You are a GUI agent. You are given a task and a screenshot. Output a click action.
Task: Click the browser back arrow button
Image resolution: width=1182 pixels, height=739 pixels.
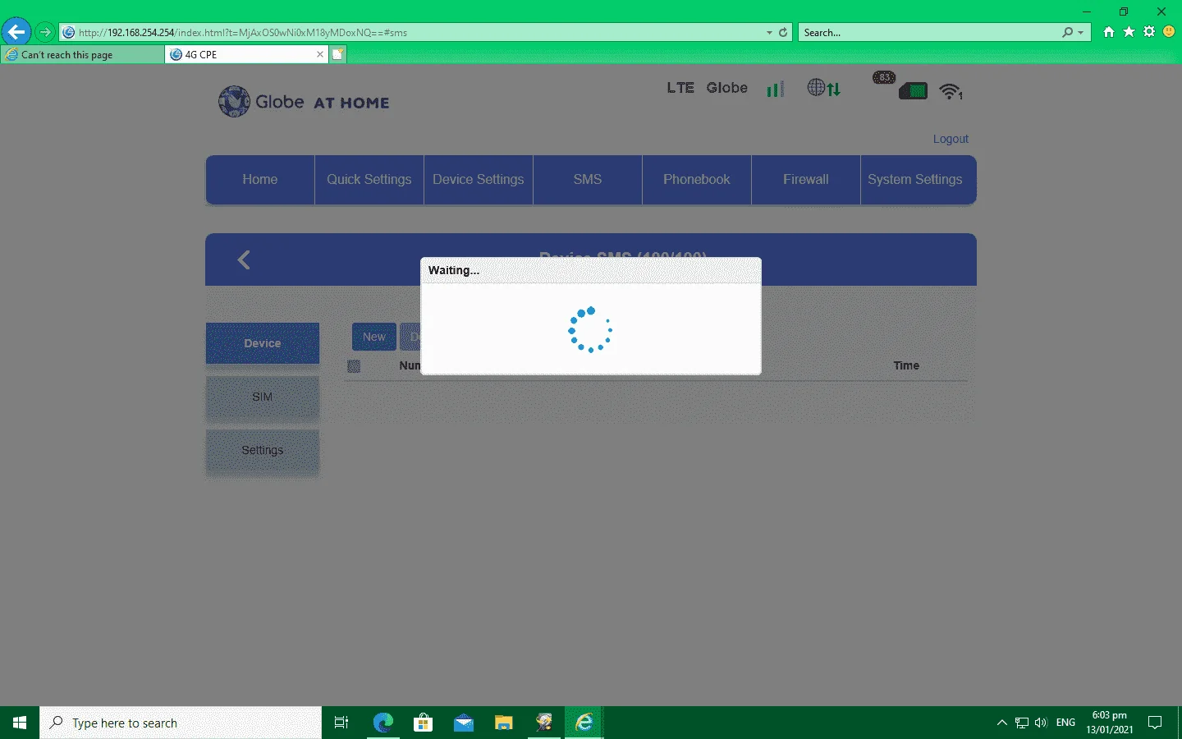point(16,32)
